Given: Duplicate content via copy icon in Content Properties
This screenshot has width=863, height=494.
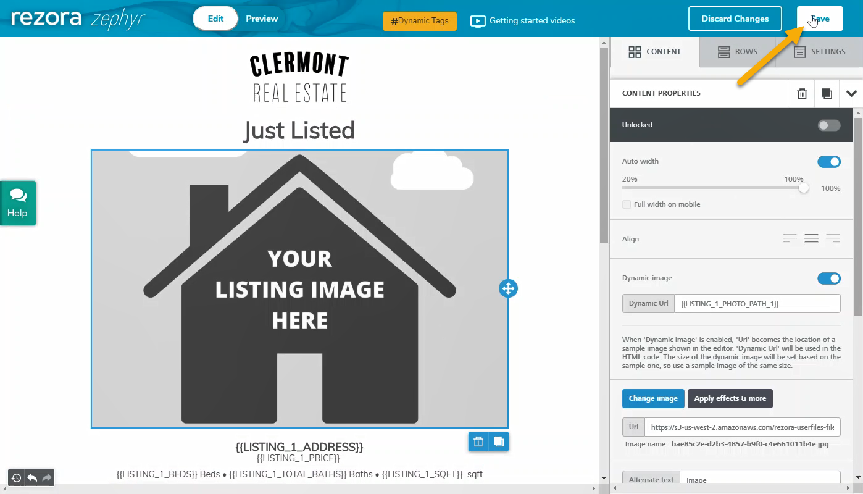Looking at the screenshot, I should coord(827,94).
